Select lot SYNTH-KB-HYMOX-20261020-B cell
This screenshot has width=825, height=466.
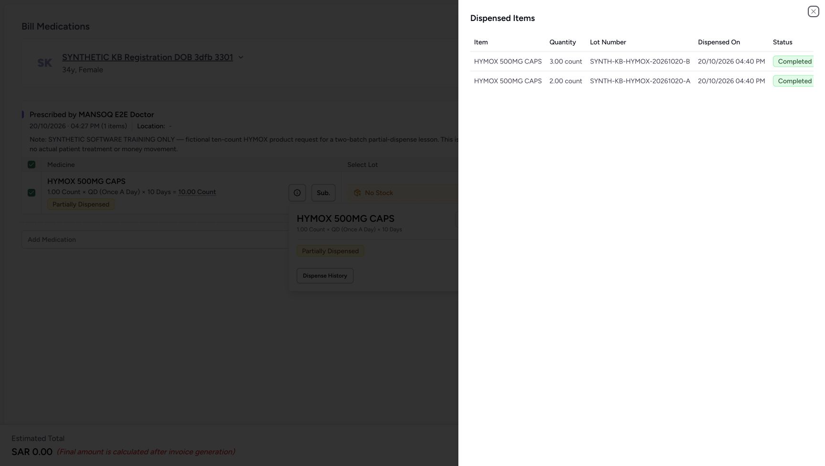(x=640, y=62)
